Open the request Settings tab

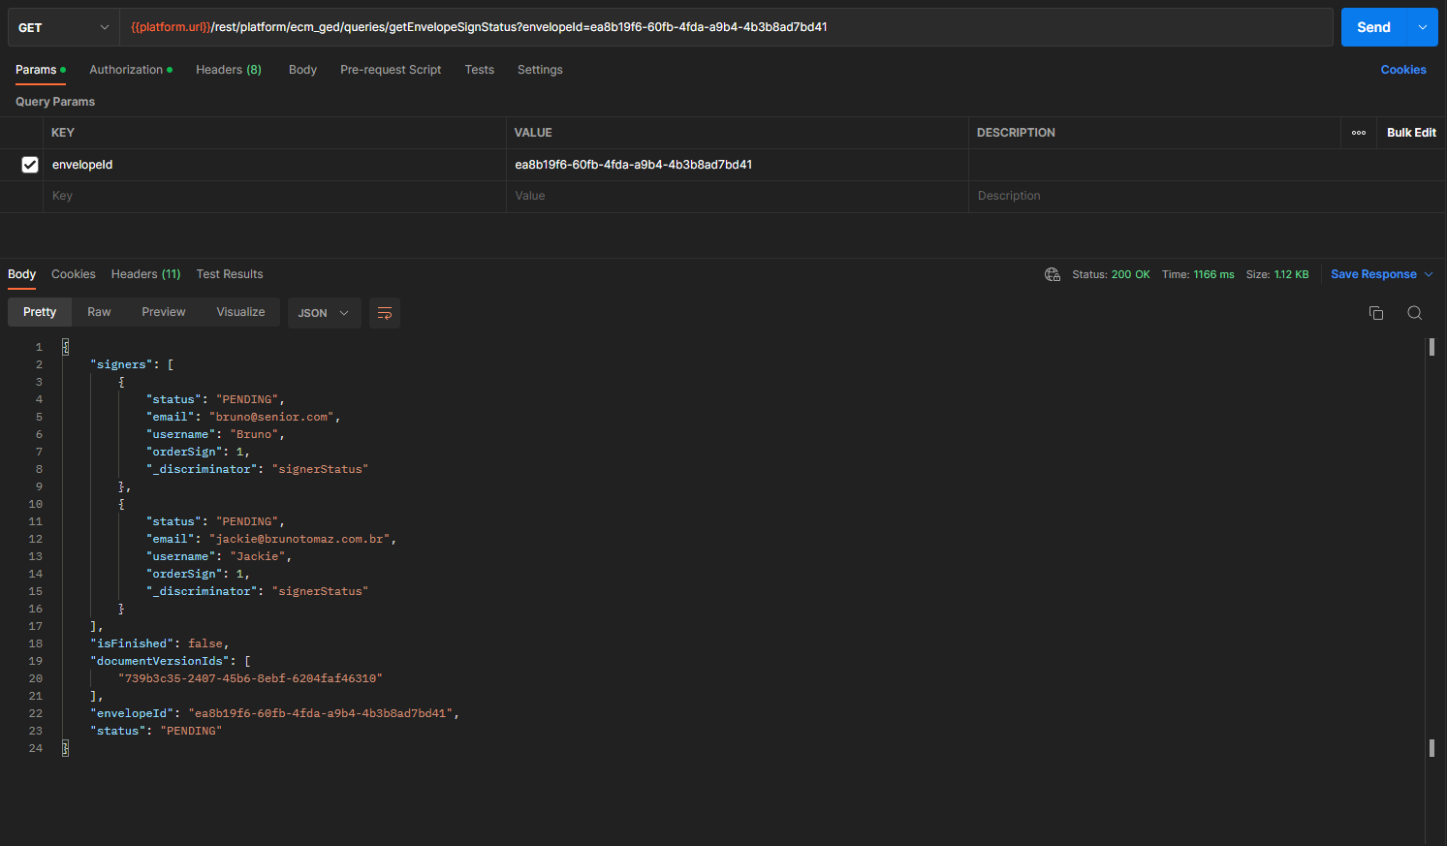pyautogui.click(x=540, y=70)
